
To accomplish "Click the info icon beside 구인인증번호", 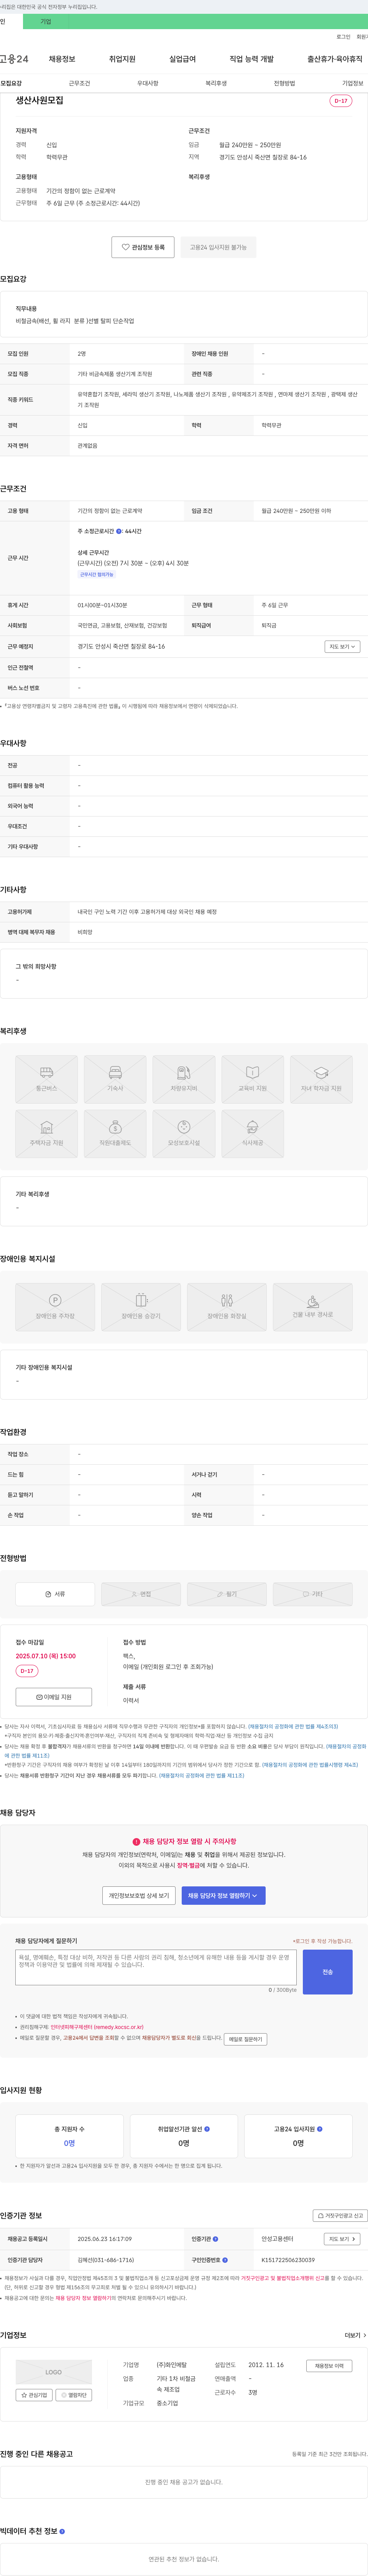I will [x=225, y=2260].
